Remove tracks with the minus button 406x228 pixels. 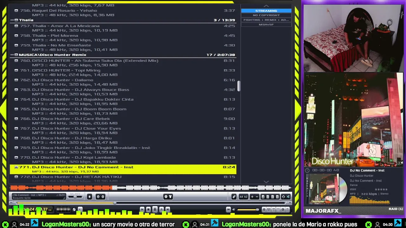(x=257, y=197)
